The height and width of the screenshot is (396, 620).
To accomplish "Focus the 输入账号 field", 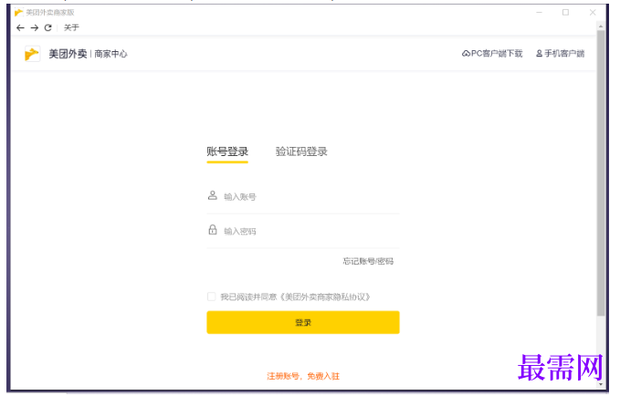I will coord(303,196).
